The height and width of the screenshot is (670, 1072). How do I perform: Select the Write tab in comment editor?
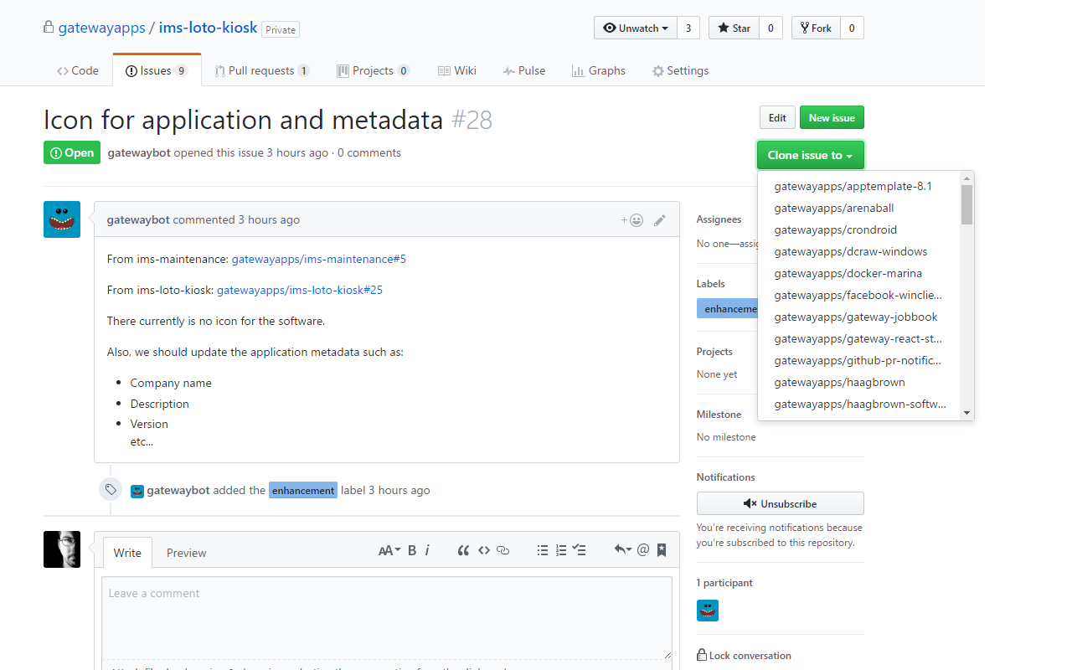coord(127,553)
